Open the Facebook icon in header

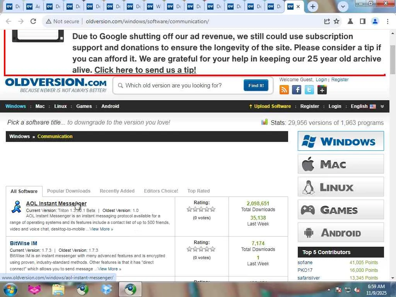click(x=297, y=90)
